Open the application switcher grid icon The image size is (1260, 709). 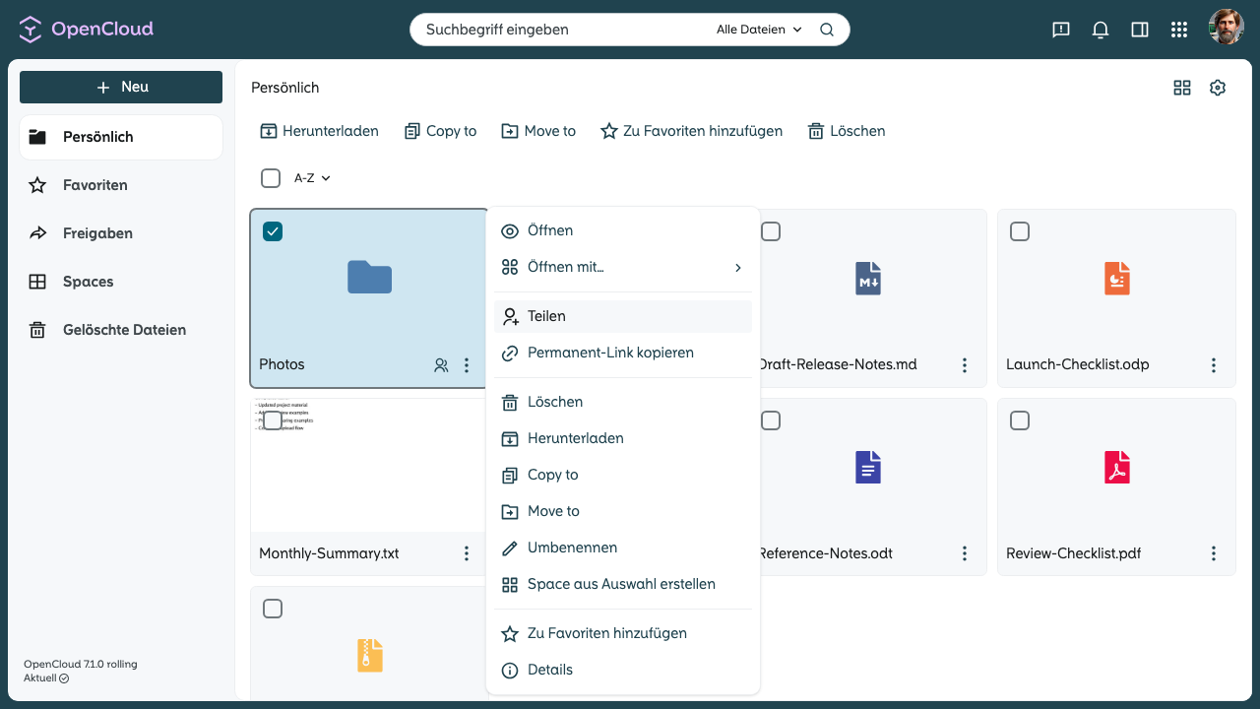point(1179,30)
